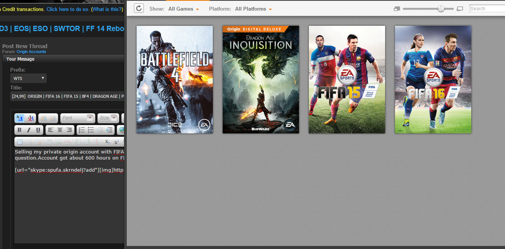The image size is (505, 249).
Task: Click the Origin library refresh button
Action: coord(139,8)
